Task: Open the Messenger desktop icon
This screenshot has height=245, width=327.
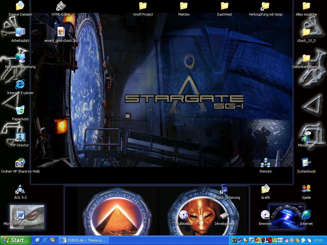Action: (x=306, y=137)
